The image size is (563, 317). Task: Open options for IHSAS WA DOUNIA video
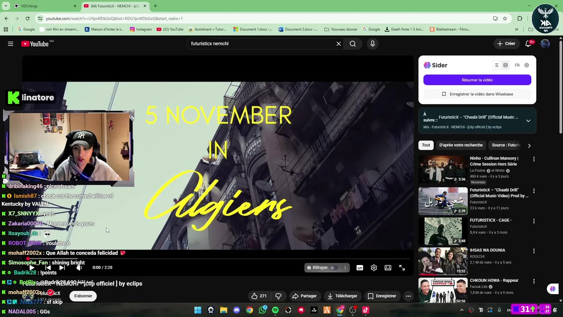[x=534, y=251]
